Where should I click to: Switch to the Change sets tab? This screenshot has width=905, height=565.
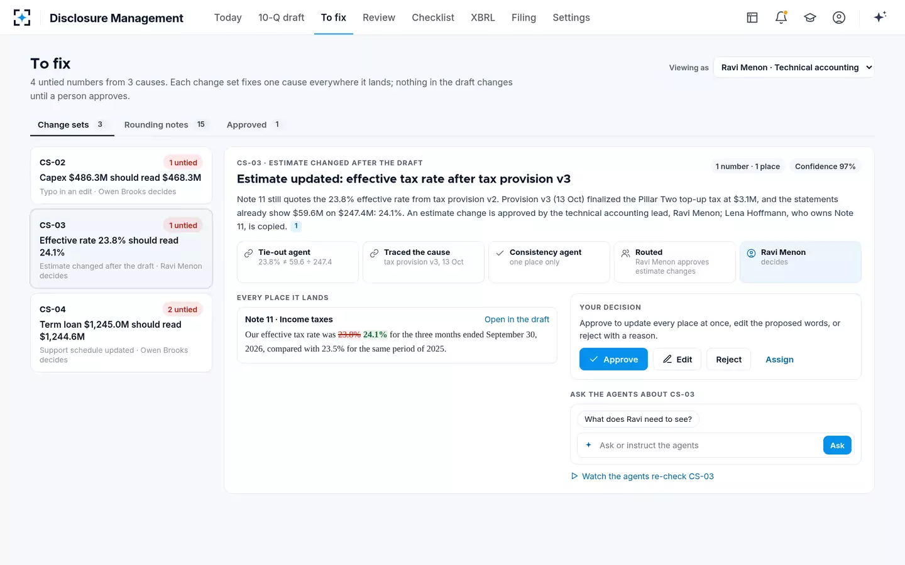pyautogui.click(x=72, y=125)
